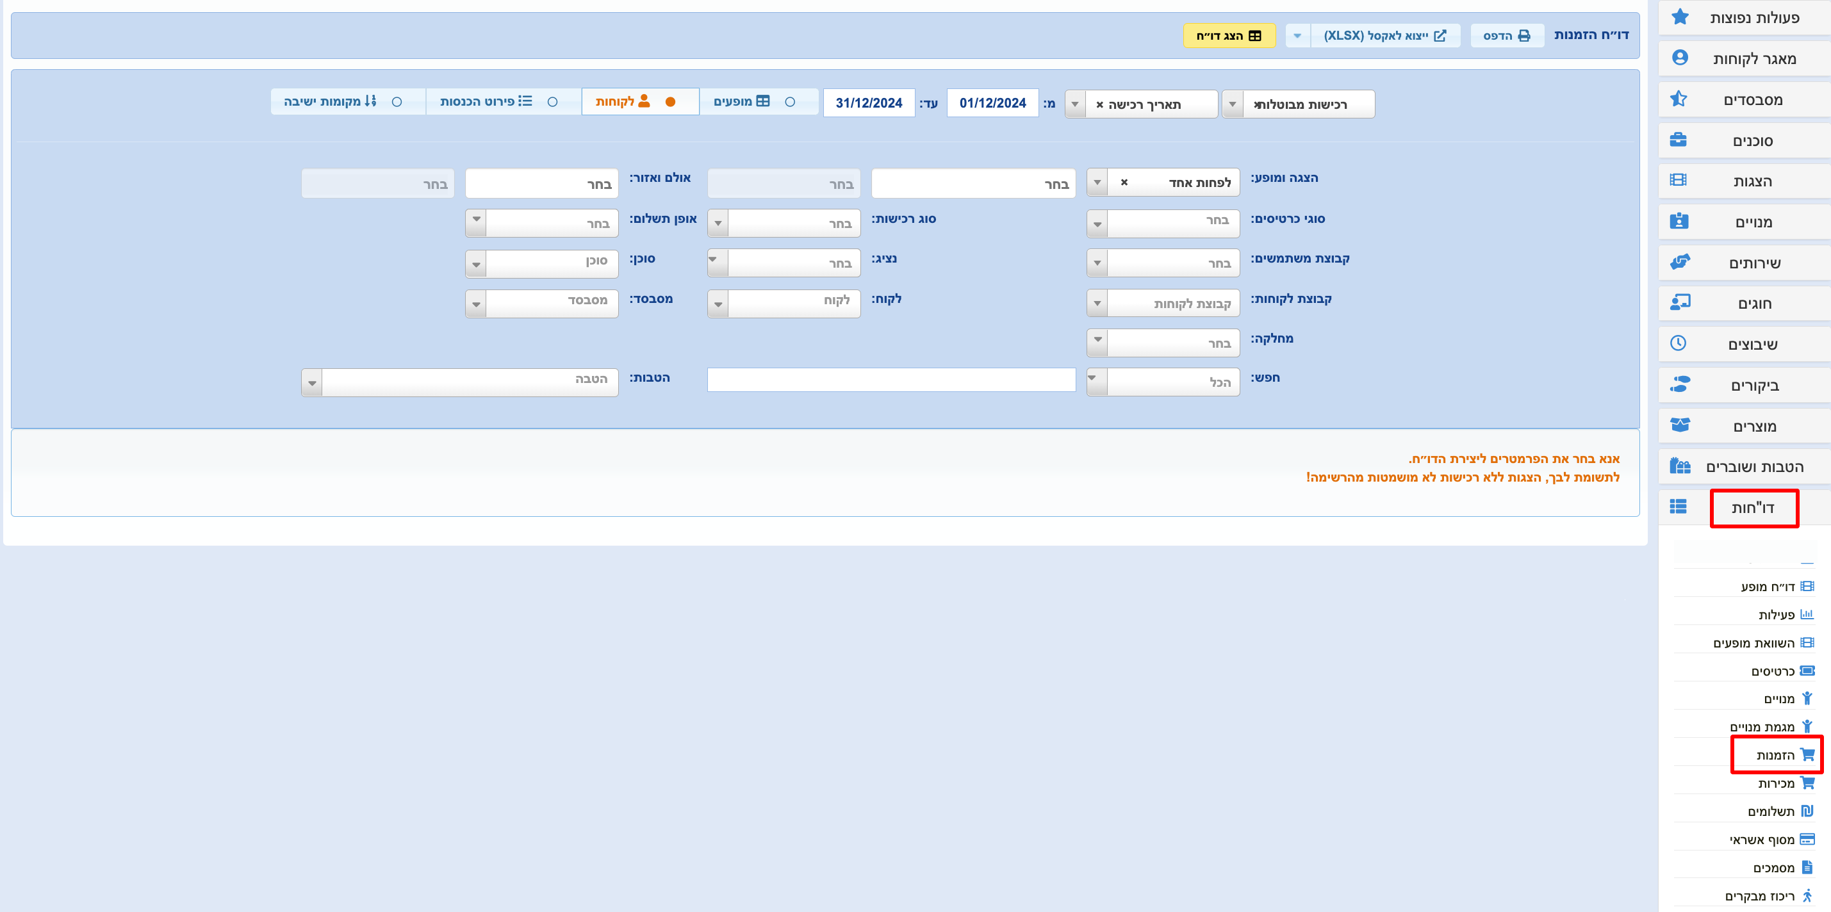This screenshot has height=912, width=1831.
Task: Open the מסבסד dropdown
Action: click(x=541, y=304)
